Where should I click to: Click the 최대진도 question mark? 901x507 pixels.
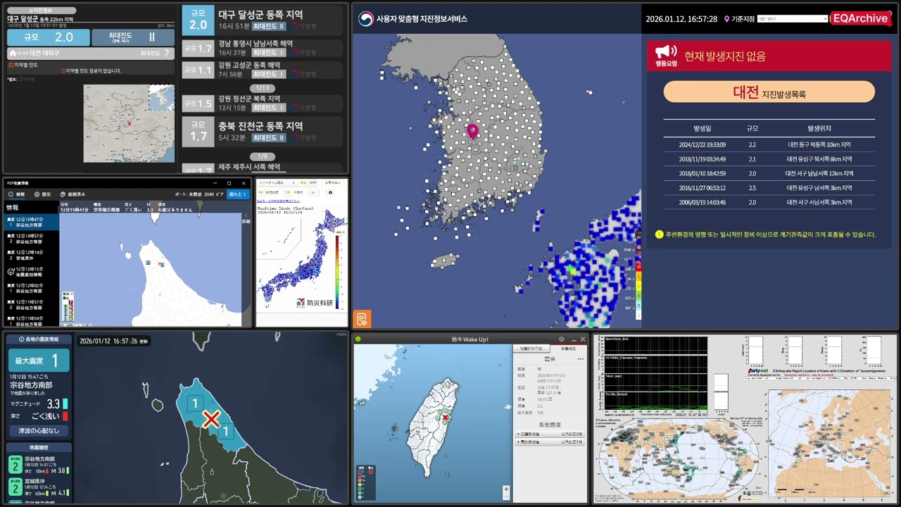(167, 53)
